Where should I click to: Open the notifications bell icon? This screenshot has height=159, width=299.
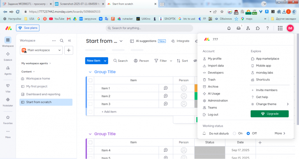229,28
